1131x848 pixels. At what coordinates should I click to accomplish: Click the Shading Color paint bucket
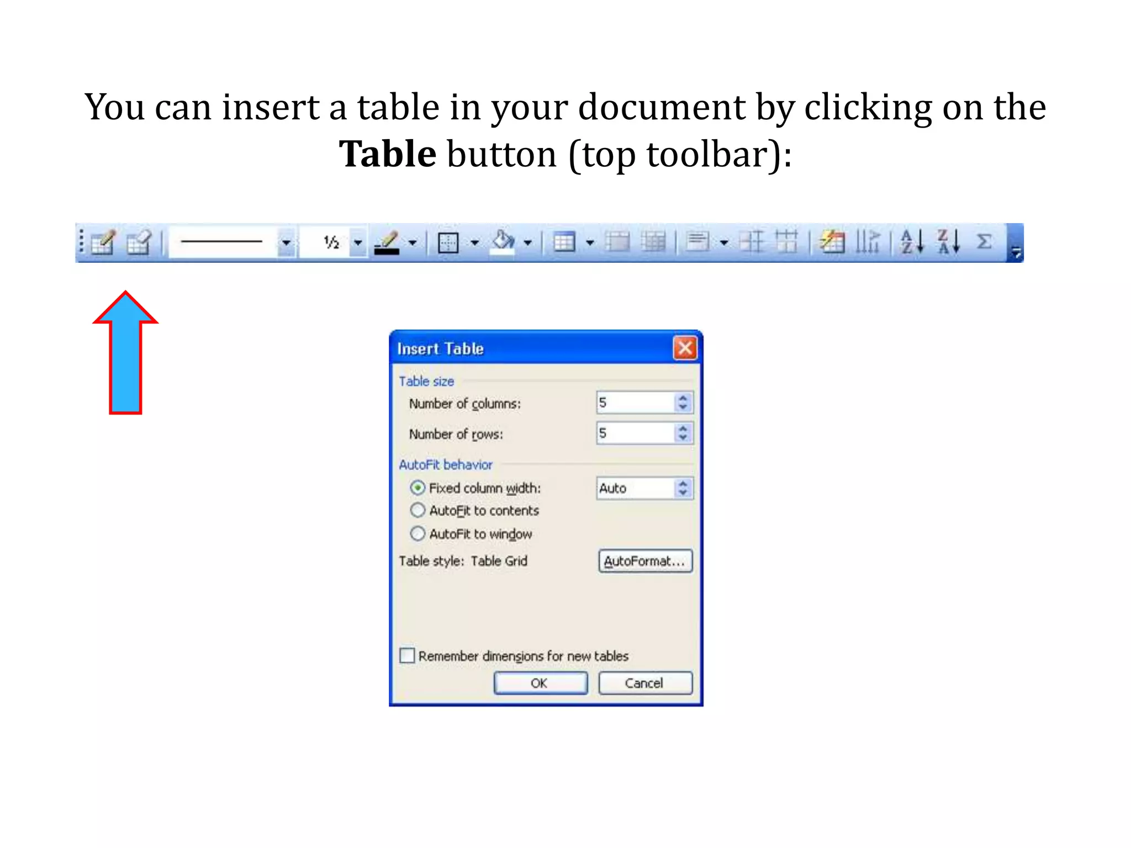[x=503, y=242]
